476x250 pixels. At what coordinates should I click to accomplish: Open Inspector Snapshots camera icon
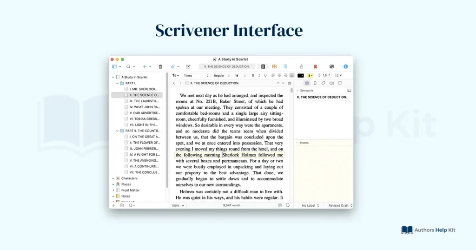[x=331, y=83]
